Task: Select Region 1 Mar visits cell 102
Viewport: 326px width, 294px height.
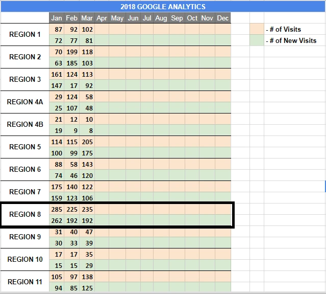Action: [87, 29]
